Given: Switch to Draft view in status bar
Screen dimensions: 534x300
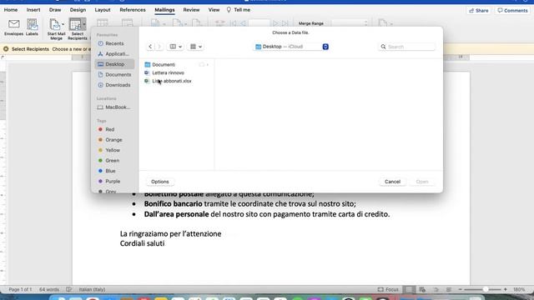Looking at the screenshot, I should click(x=449, y=289).
